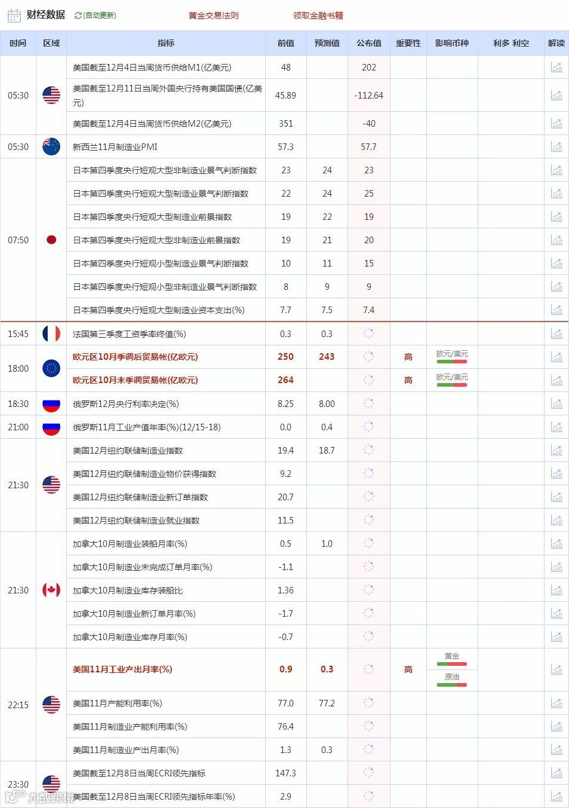Open chart icon for 日本大型制造业景气判断指数 row
569x808 pixels.
point(556,193)
